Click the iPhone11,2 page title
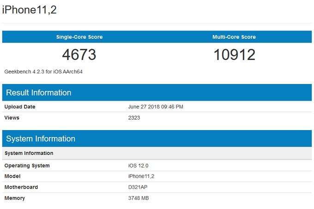 30,10
